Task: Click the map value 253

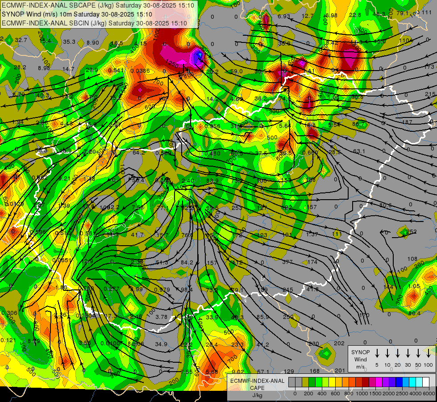Action: pos(237,208)
